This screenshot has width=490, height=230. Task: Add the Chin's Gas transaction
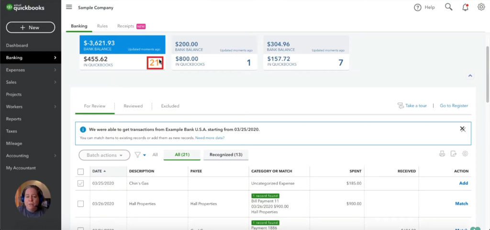pyautogui.click(x=463, y=183)
